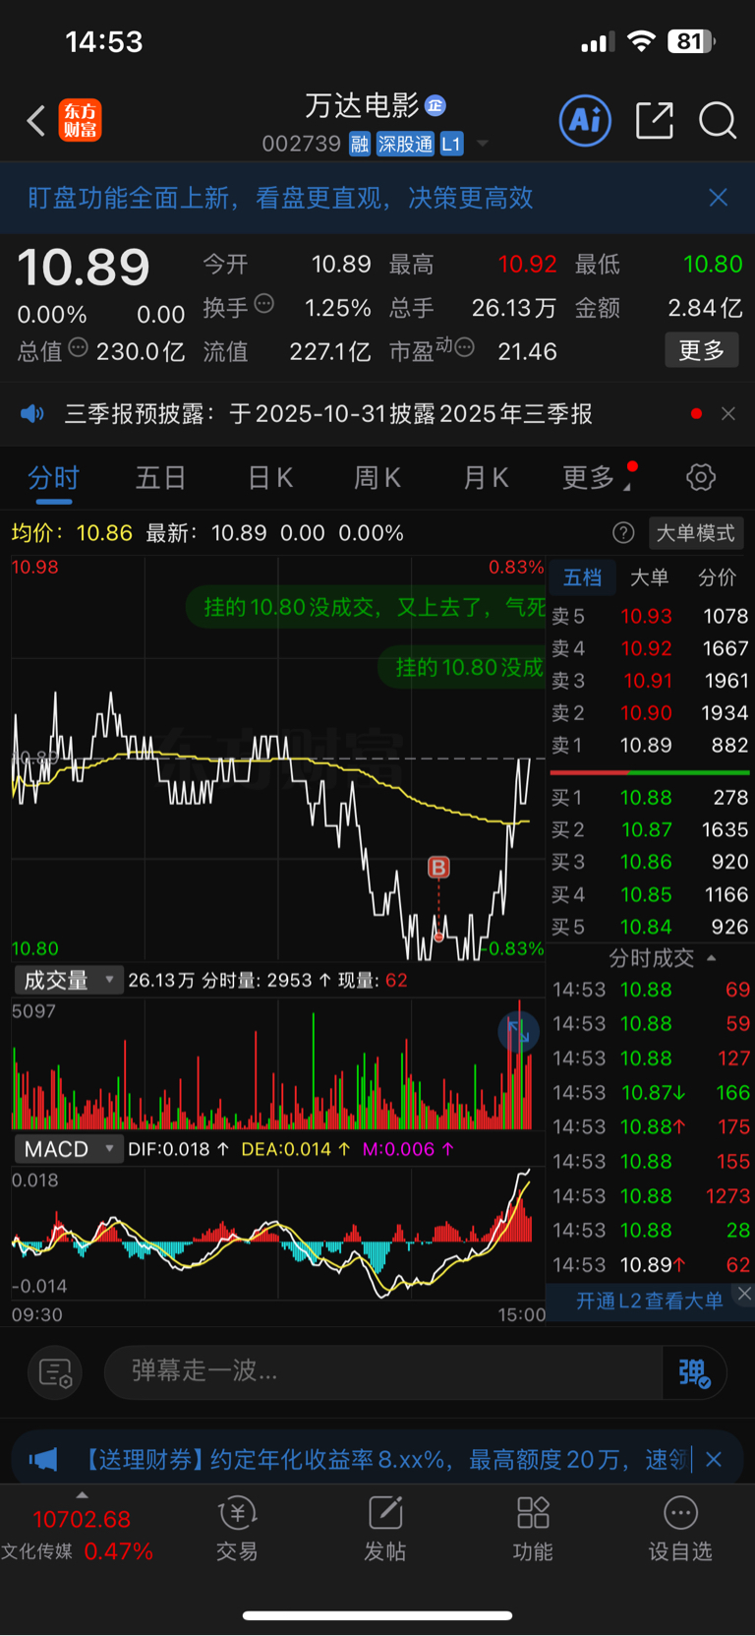Tap the green 气死 danmaku comment
Viewport: 755px width, 1636px height.
pyautogui.click(x=367, y=607)
